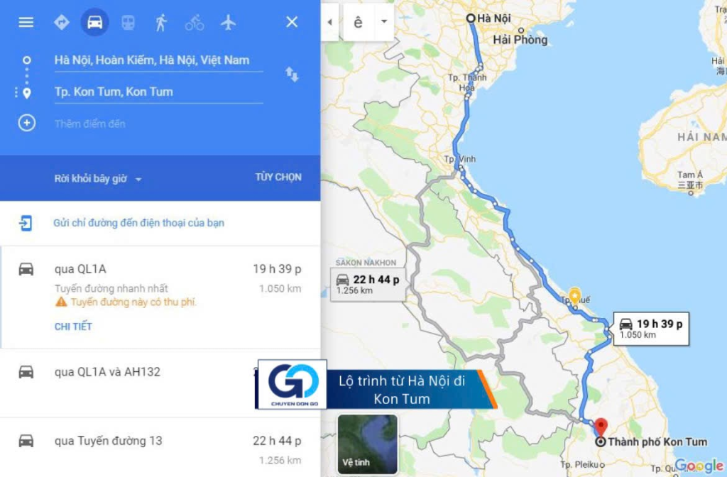Open TÙY CHỌN route options
Screen dimensions: 727x477
tap(278, 177)
